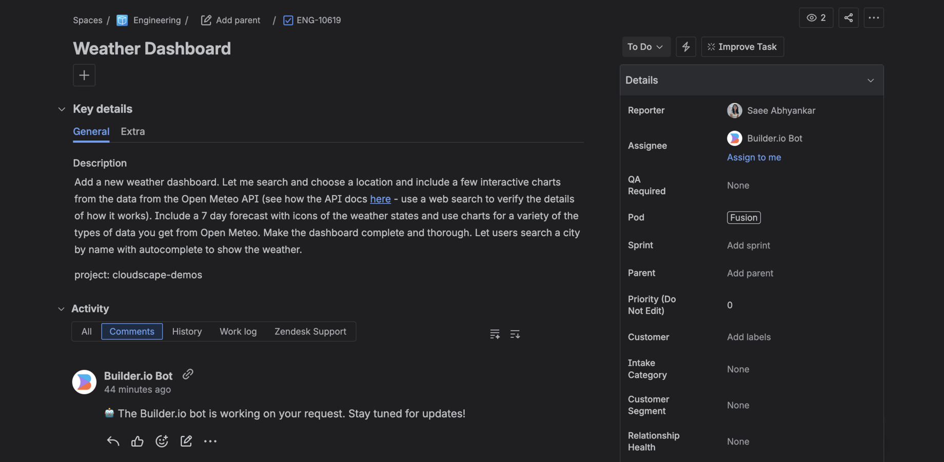This screenshot has width=944, height=462.
Task: Give the comment a thumbs up
Action: [137, 441]
